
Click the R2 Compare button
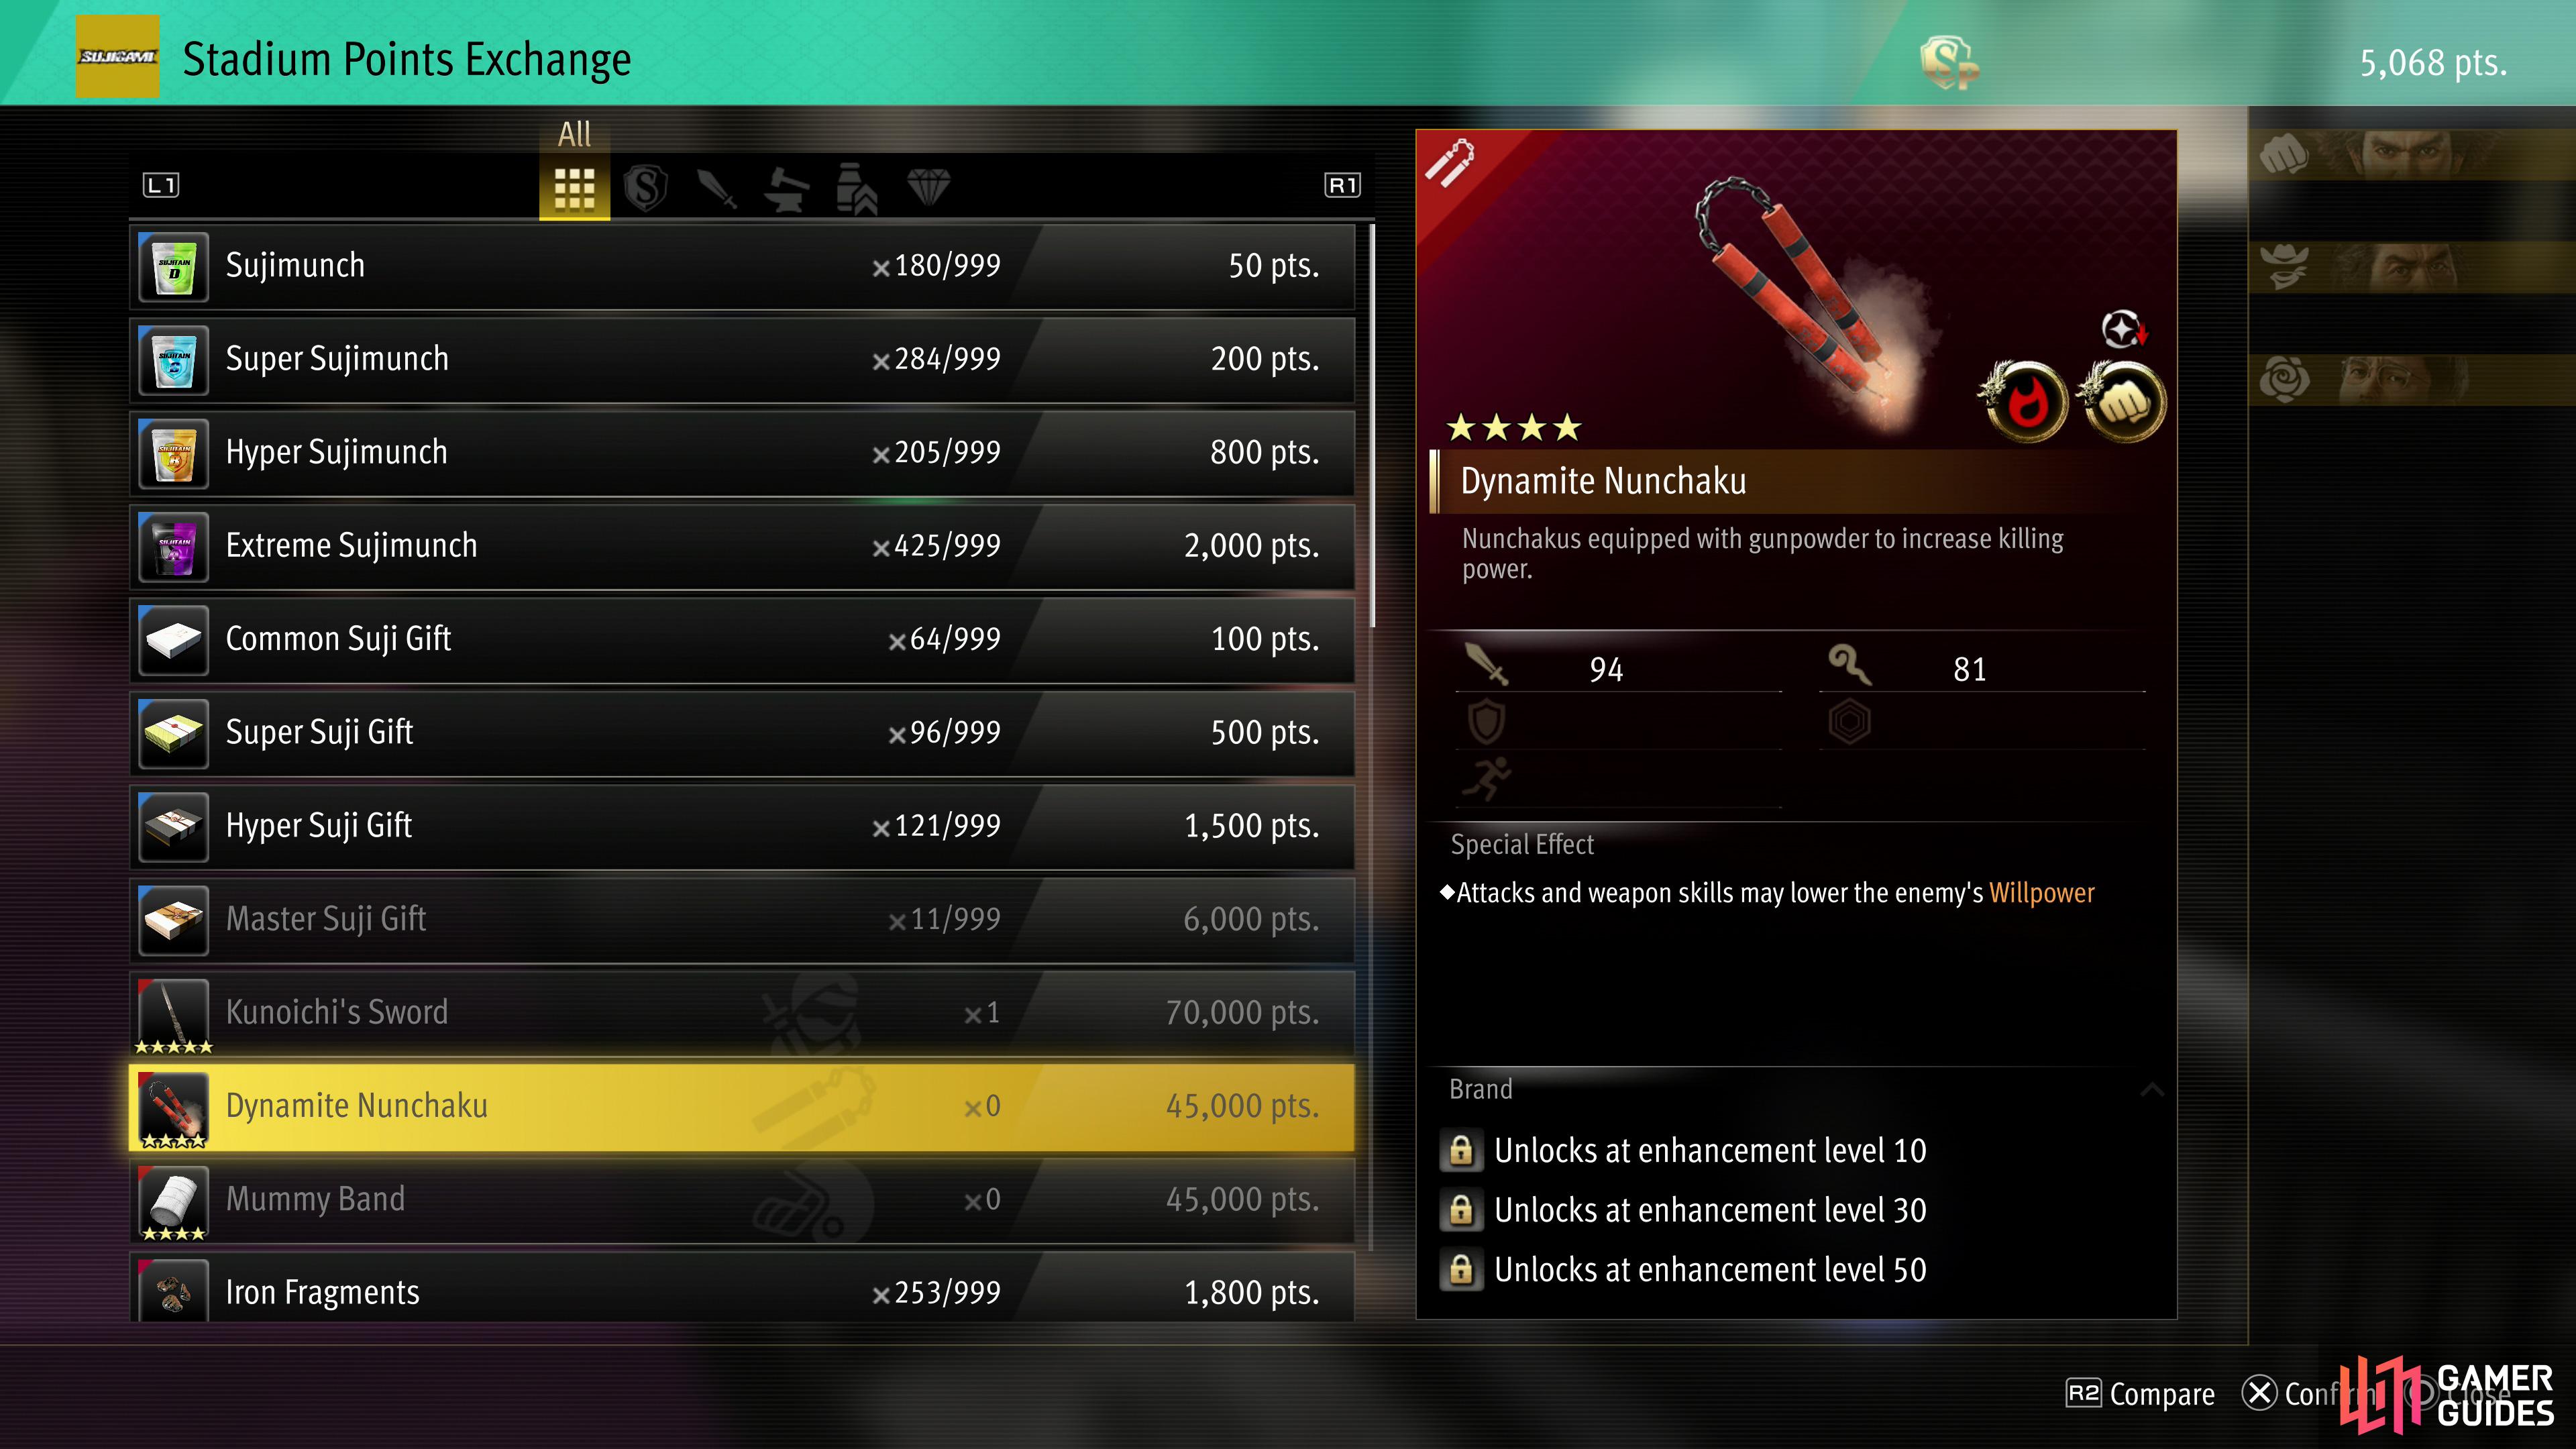(x=2141, y=1394)
